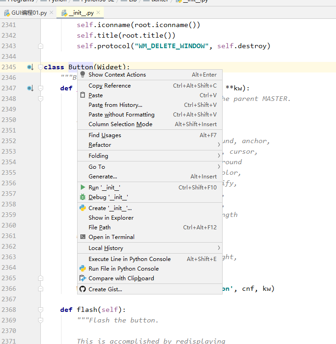Screen dimensions: 336x344
Task: Expand the Local History submenu arrow
Action: [x=219, y=248]
